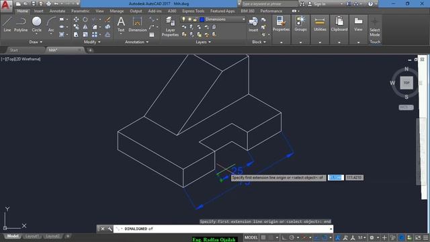
Task: Open annotation scale 1:1 dropdown
Action: tap(361, 237)
